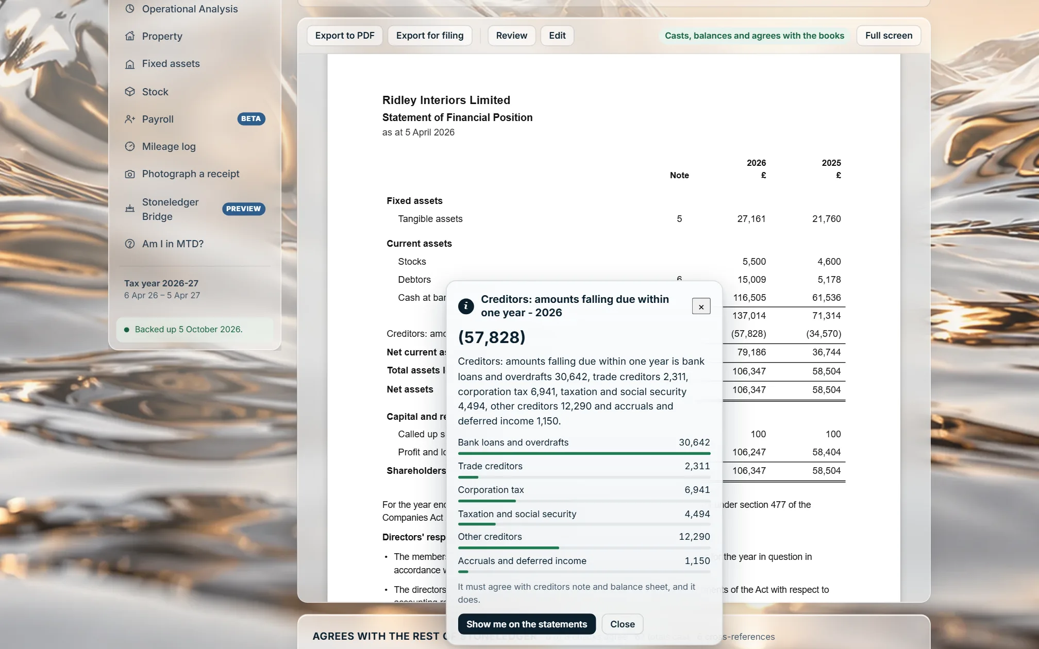
Task: Edit the financial statement
Action: click(557, 36)
